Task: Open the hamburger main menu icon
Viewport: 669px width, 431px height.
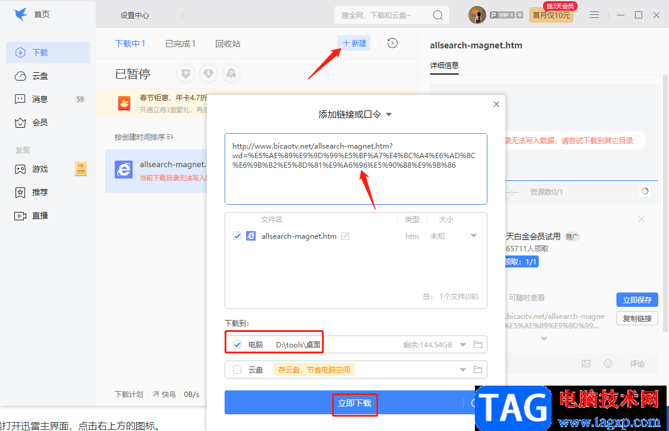Action: click(x=594, y=15)
